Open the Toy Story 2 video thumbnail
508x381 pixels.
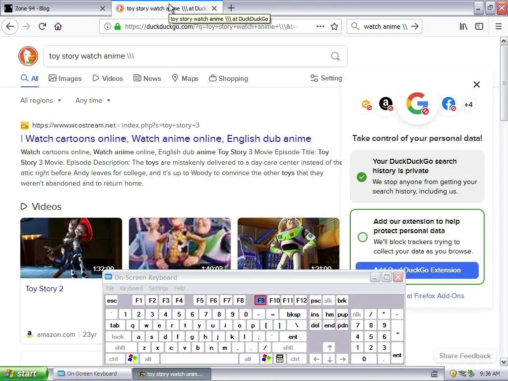(x=71, y=248)
